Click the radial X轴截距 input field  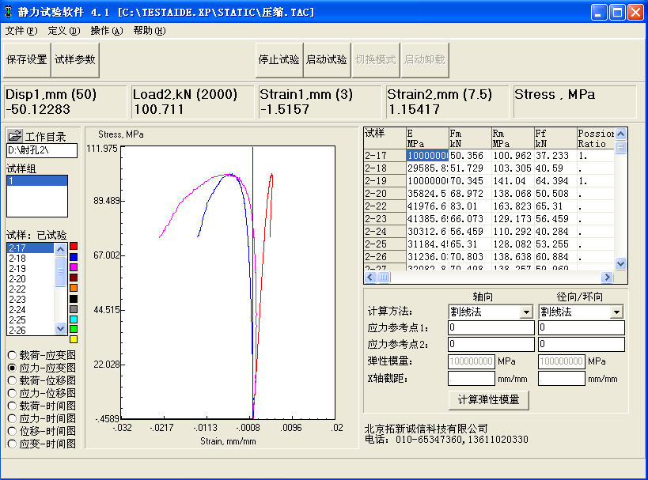(562, 378)
